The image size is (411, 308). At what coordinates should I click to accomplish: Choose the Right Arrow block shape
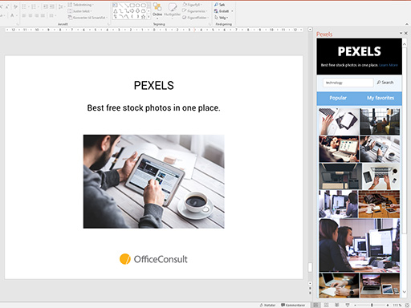click(x=132, y=11)
